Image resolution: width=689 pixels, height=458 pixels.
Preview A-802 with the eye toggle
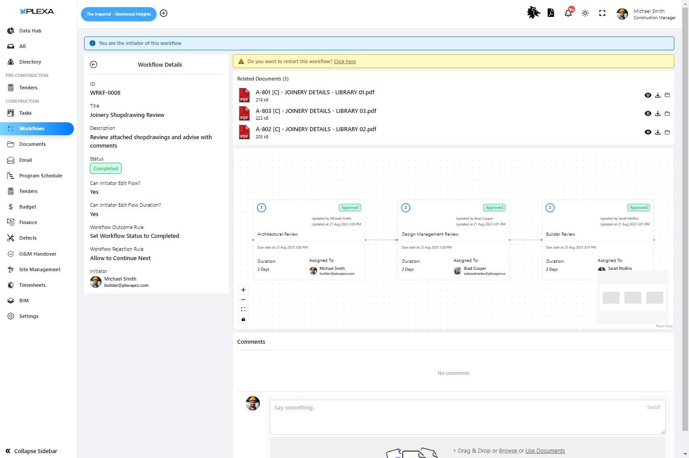coord(648,132)
